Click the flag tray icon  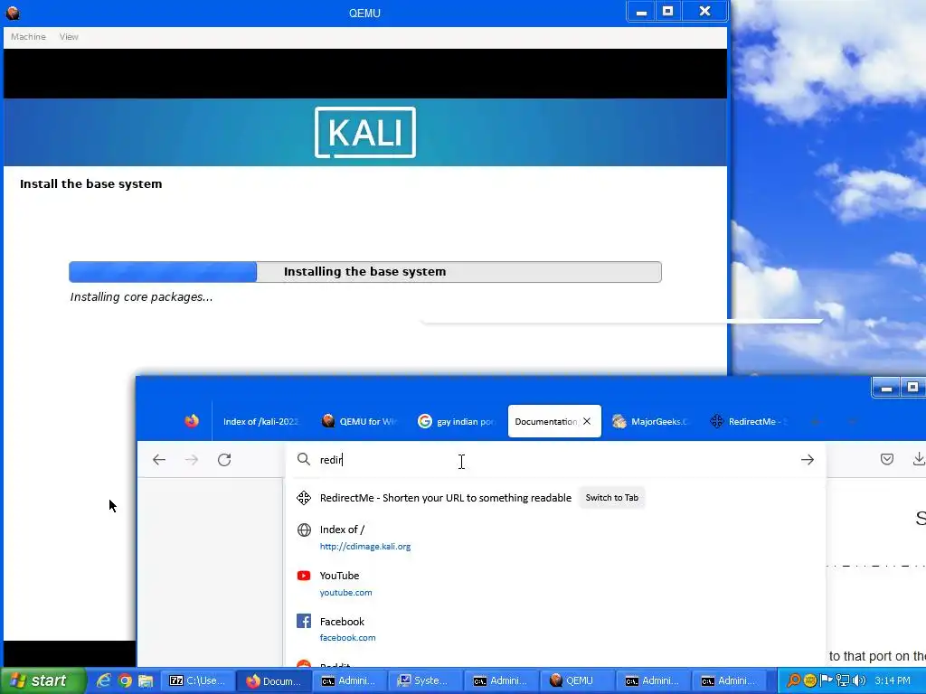tap(827, 680)
